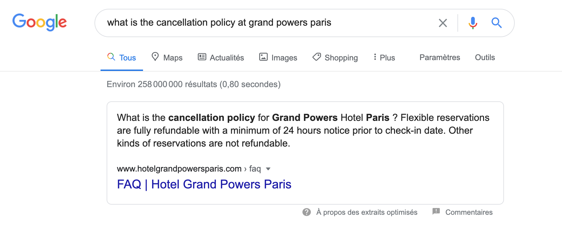Click the Actualités newspaper icon
The height and width of the screenshot is (233, 562).
202,57
